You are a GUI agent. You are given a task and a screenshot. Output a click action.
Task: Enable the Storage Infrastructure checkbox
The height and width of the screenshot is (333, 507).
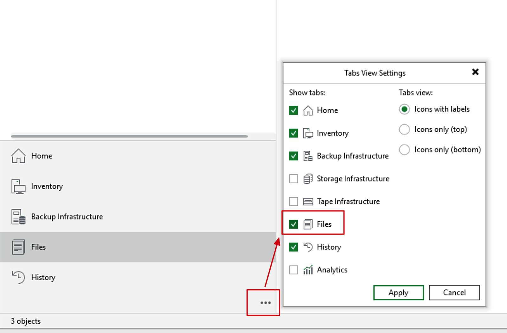[293, 179]
